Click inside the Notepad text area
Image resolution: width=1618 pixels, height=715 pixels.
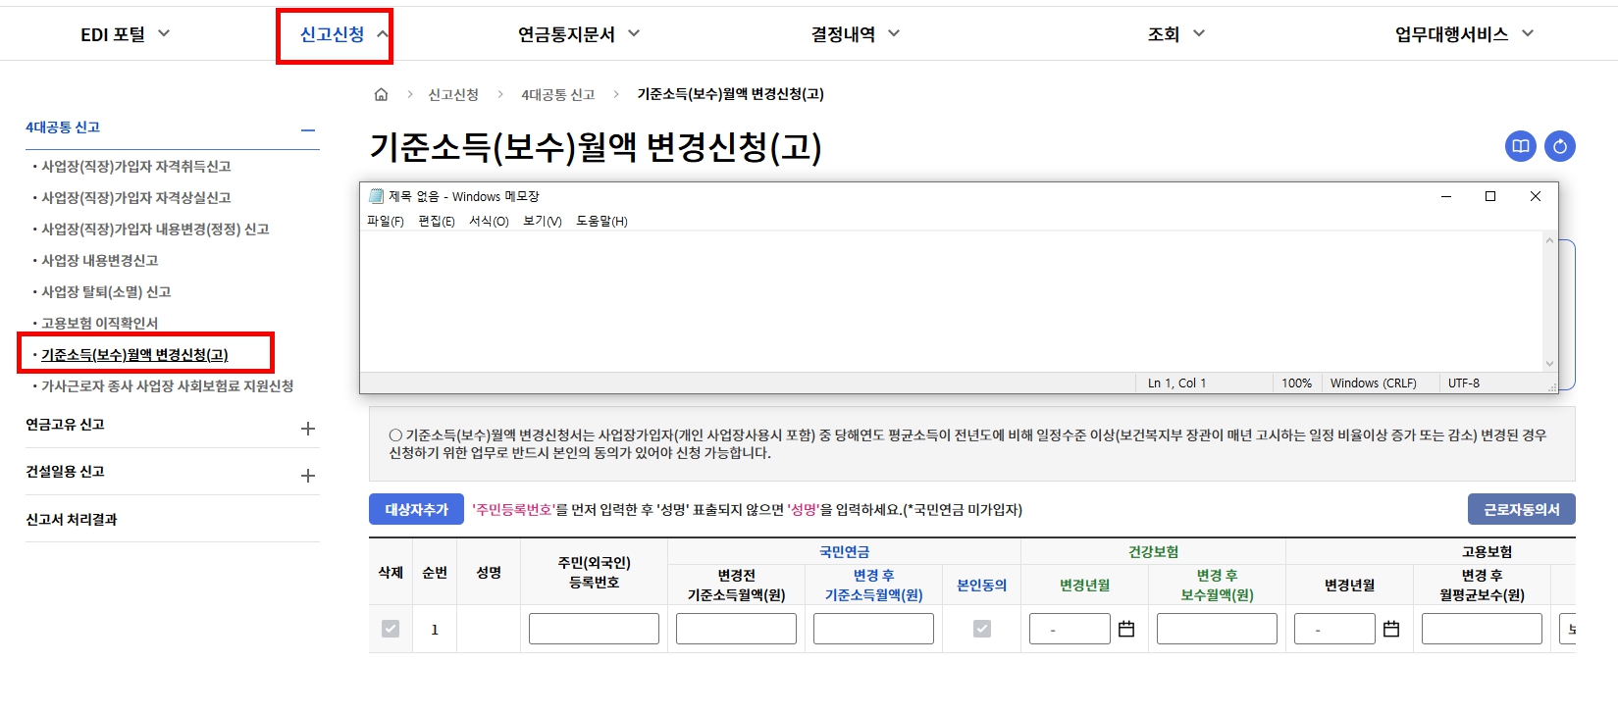point(951,301)
